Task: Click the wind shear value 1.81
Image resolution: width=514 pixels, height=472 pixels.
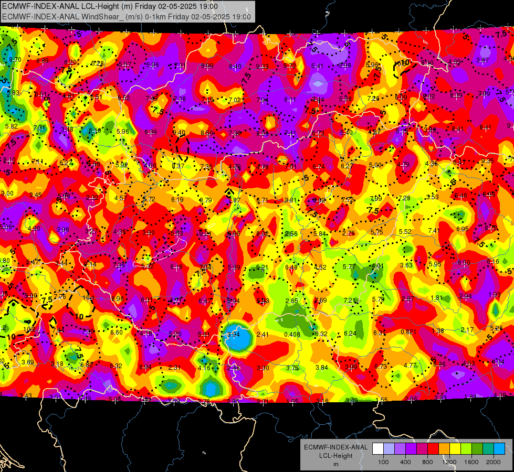Action: coord(437,298)
